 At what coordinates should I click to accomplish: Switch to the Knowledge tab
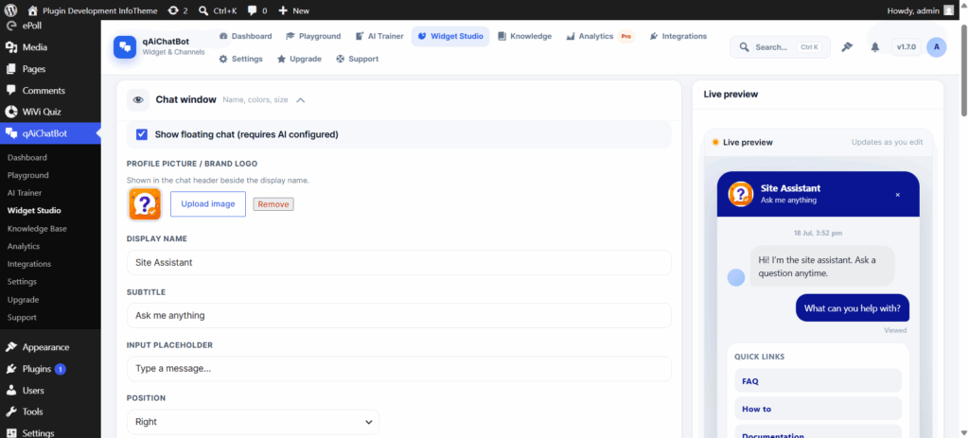coord(524,37)
